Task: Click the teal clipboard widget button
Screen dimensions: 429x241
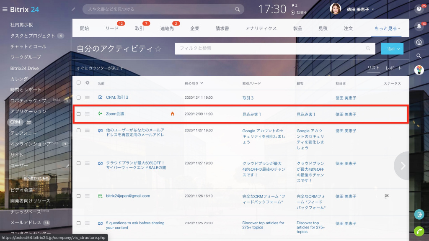Action: click(419, 215)
